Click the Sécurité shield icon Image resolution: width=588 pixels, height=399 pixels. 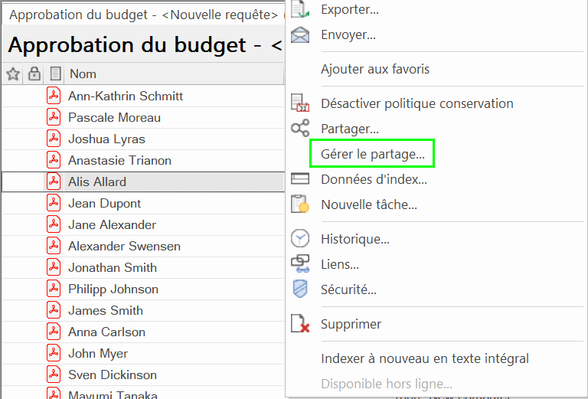point(300,289)
